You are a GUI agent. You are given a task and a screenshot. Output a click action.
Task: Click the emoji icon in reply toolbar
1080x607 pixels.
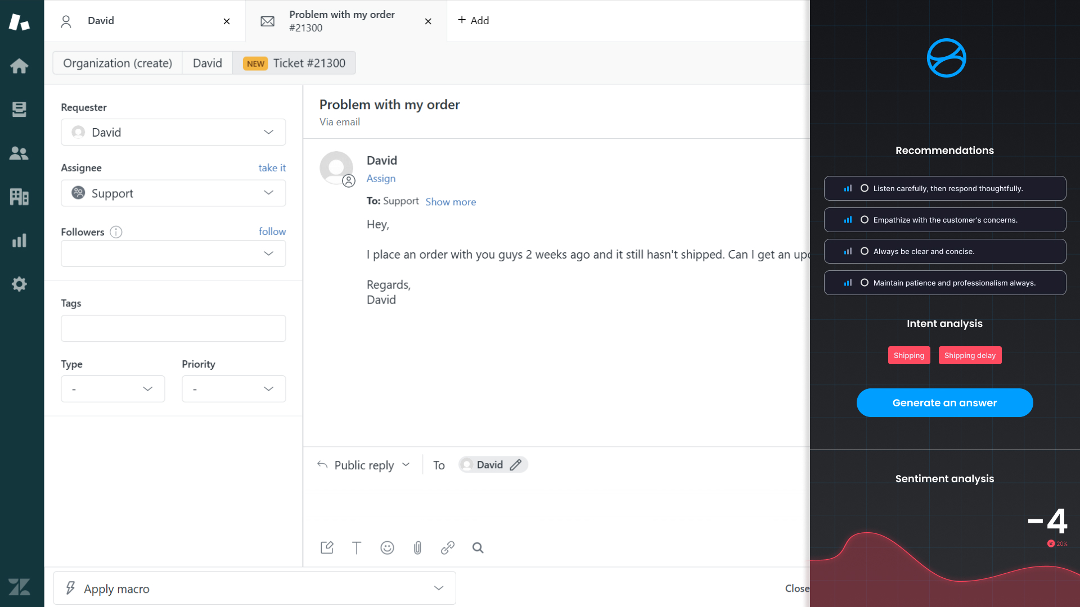coord(387,548)
